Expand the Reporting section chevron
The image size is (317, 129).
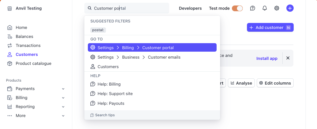pos(63,107)
